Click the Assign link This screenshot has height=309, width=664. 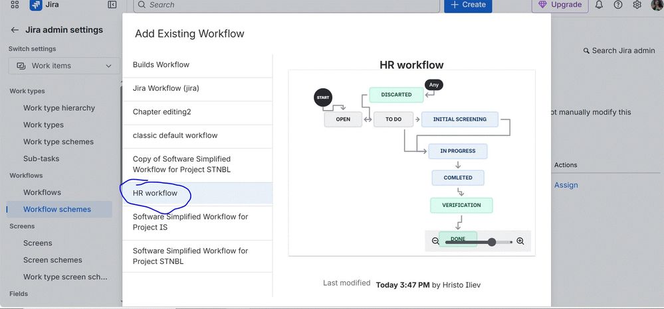pos(566,185)
